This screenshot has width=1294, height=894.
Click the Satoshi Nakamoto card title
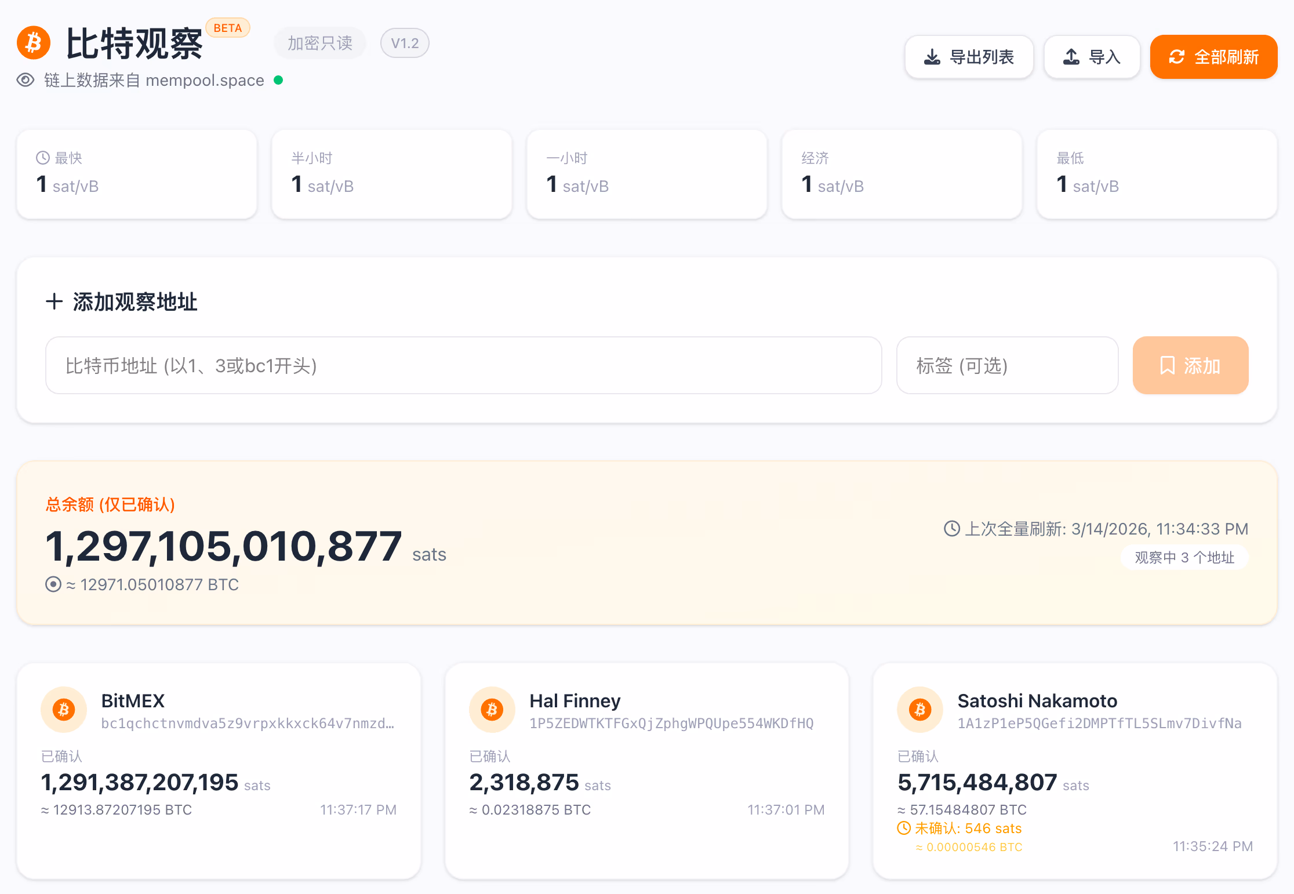point(1037,701)
